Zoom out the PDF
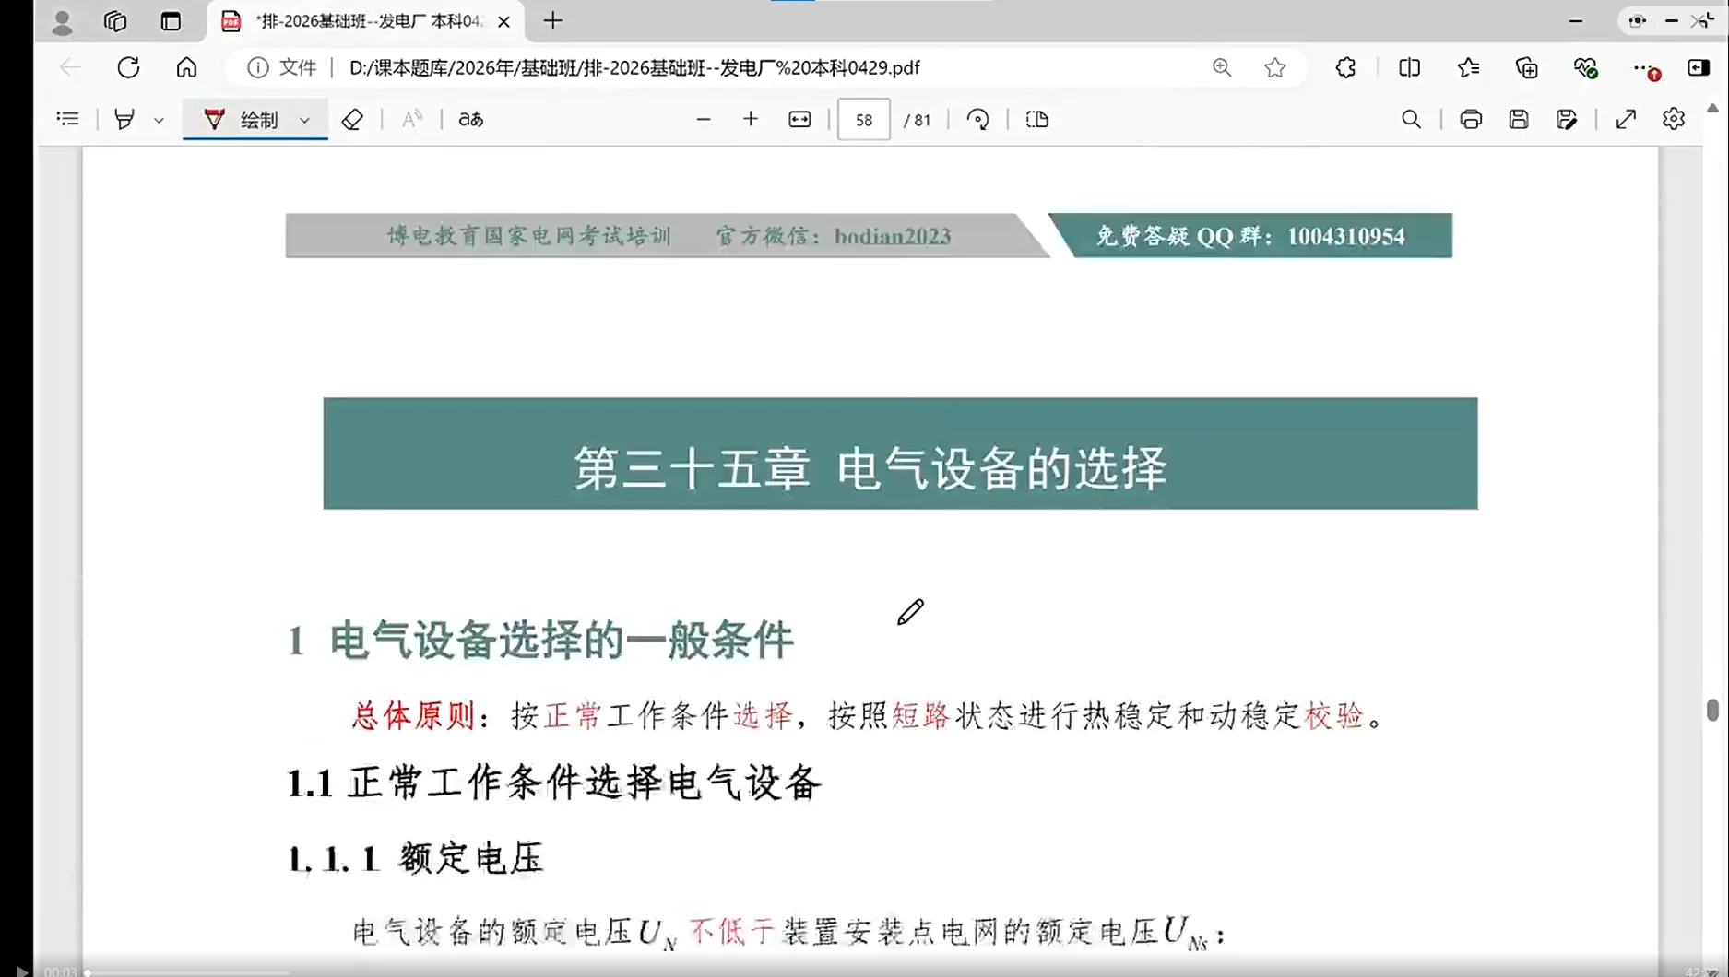Viewport: 1729px width, 977px height. (x=704, y=119)
